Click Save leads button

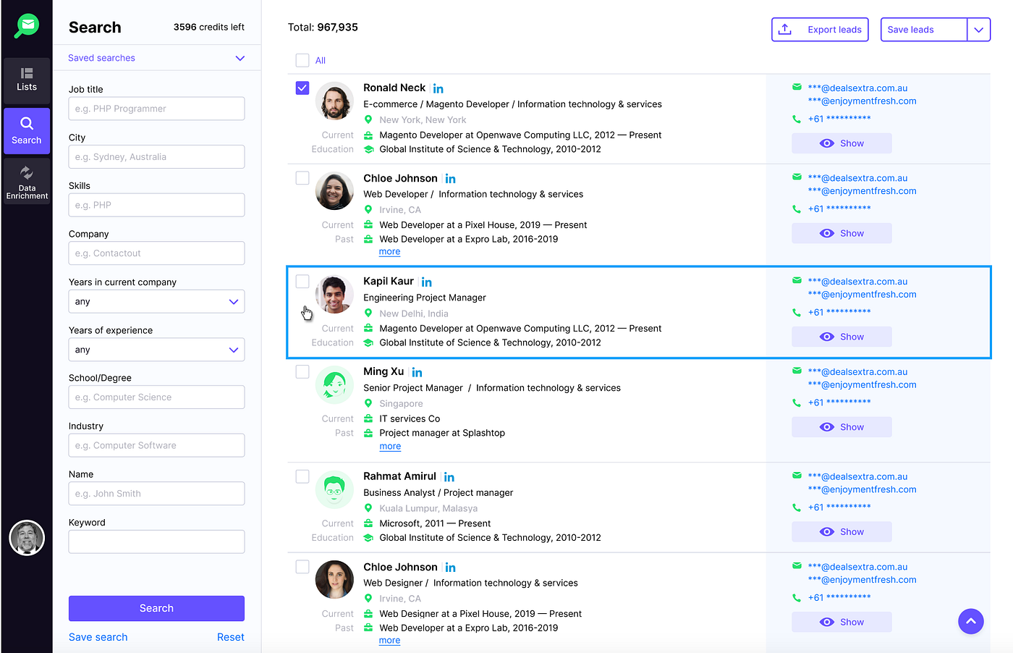924,30
